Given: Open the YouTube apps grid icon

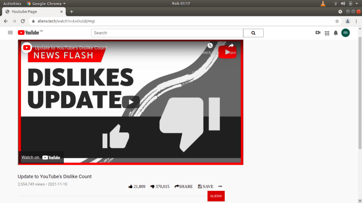Looking at the screenshot, I should (327, 33).
